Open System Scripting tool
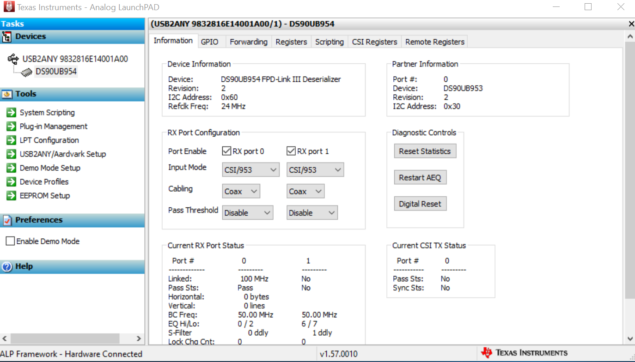This screenshot has height=362, width=635. [x=47, y=113]
